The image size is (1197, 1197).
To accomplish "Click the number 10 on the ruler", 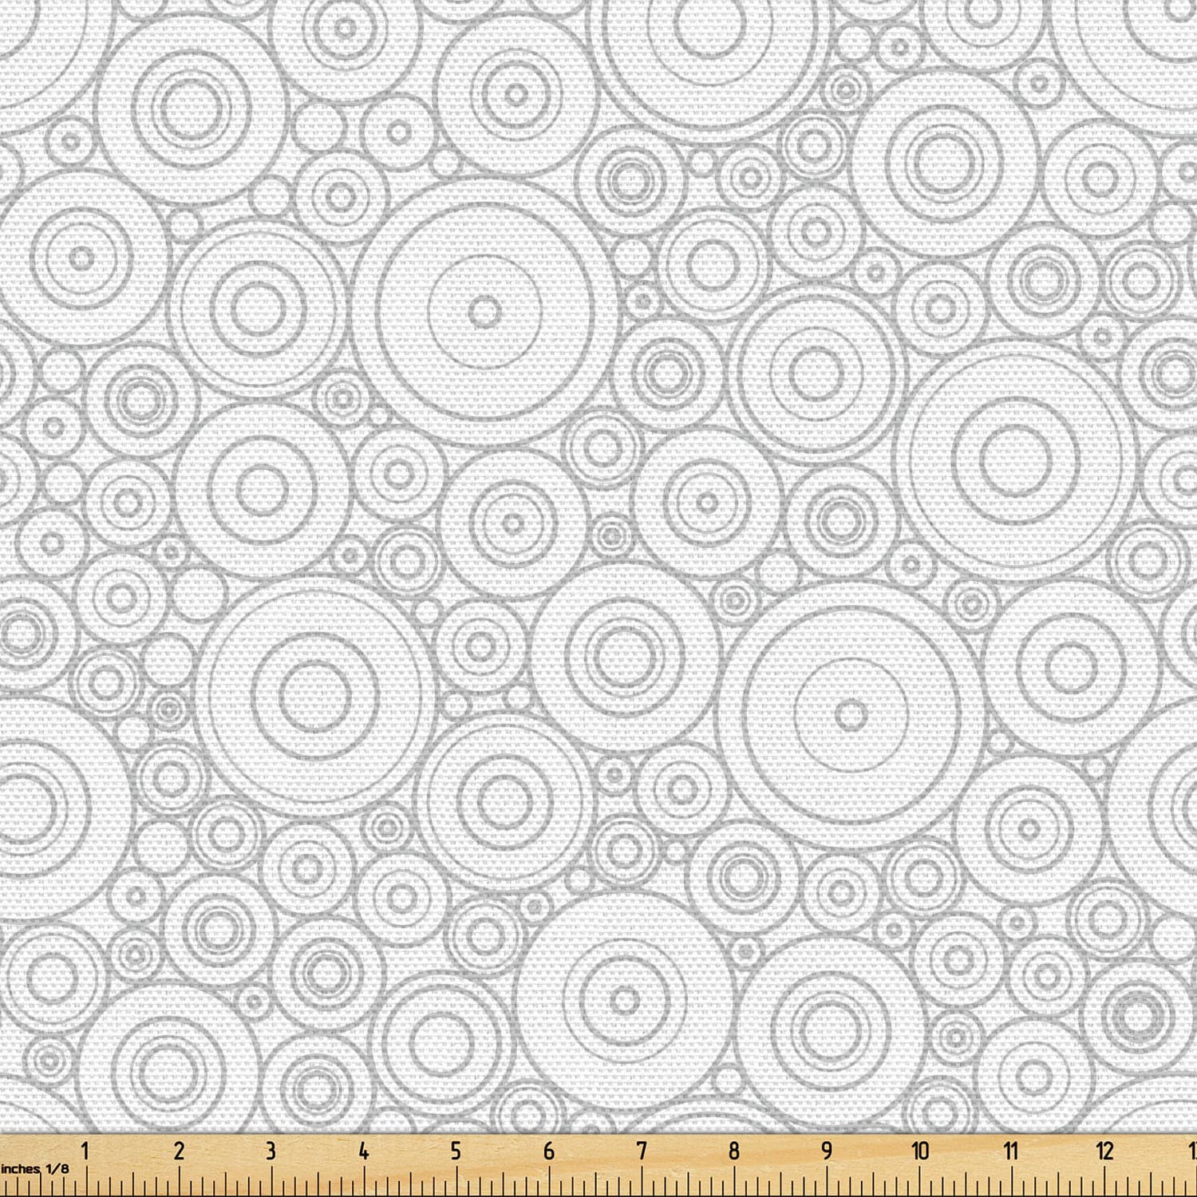I will point(920,1151).
